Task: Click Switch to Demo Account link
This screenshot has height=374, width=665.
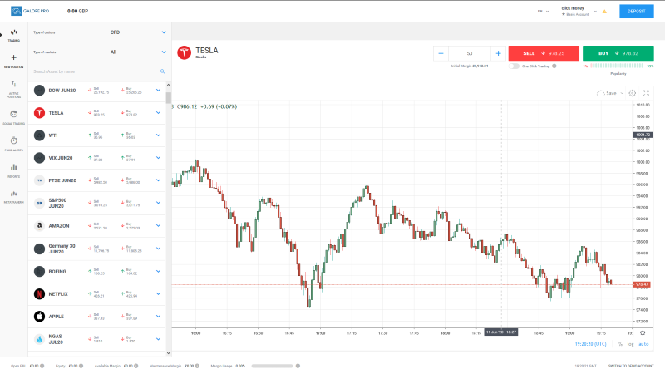Action: [x=631, y=366]
